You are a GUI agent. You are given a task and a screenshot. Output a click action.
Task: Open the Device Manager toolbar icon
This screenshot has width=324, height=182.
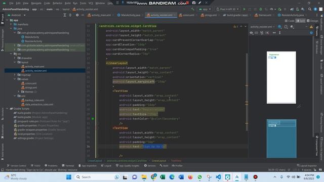click(x=297, y=9)
